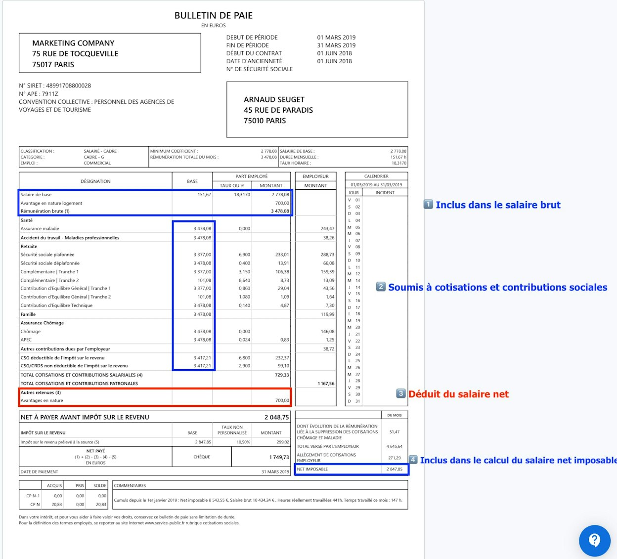Screen dimensions: 617x559
Task: Click '75 RUE DE TOCQUEVILLE' address line
Action: coord(75,53)
